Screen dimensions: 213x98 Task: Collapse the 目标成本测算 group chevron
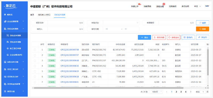coord(23,29)
